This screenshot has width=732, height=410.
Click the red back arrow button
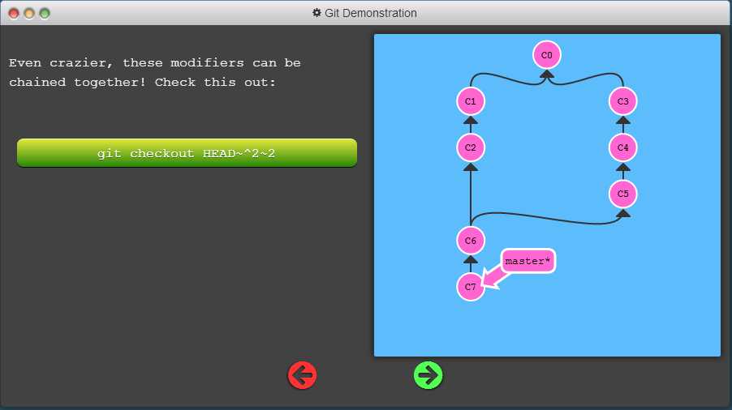302,375
